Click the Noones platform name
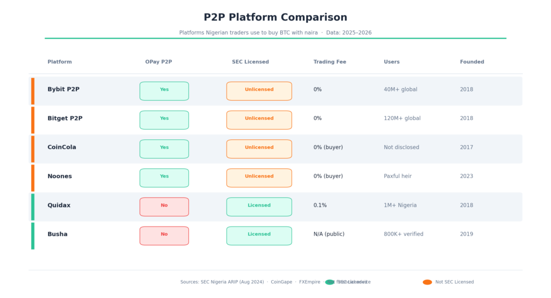This screenshot has height=298, width=551. pyautogui.click(x=60, y=176)
